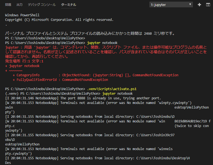The width and height of the screenshot is (213, 165).
Task: Click 'The port 8888 is already in use' log line
Action: pyautogui.click(x=83, y=98)
